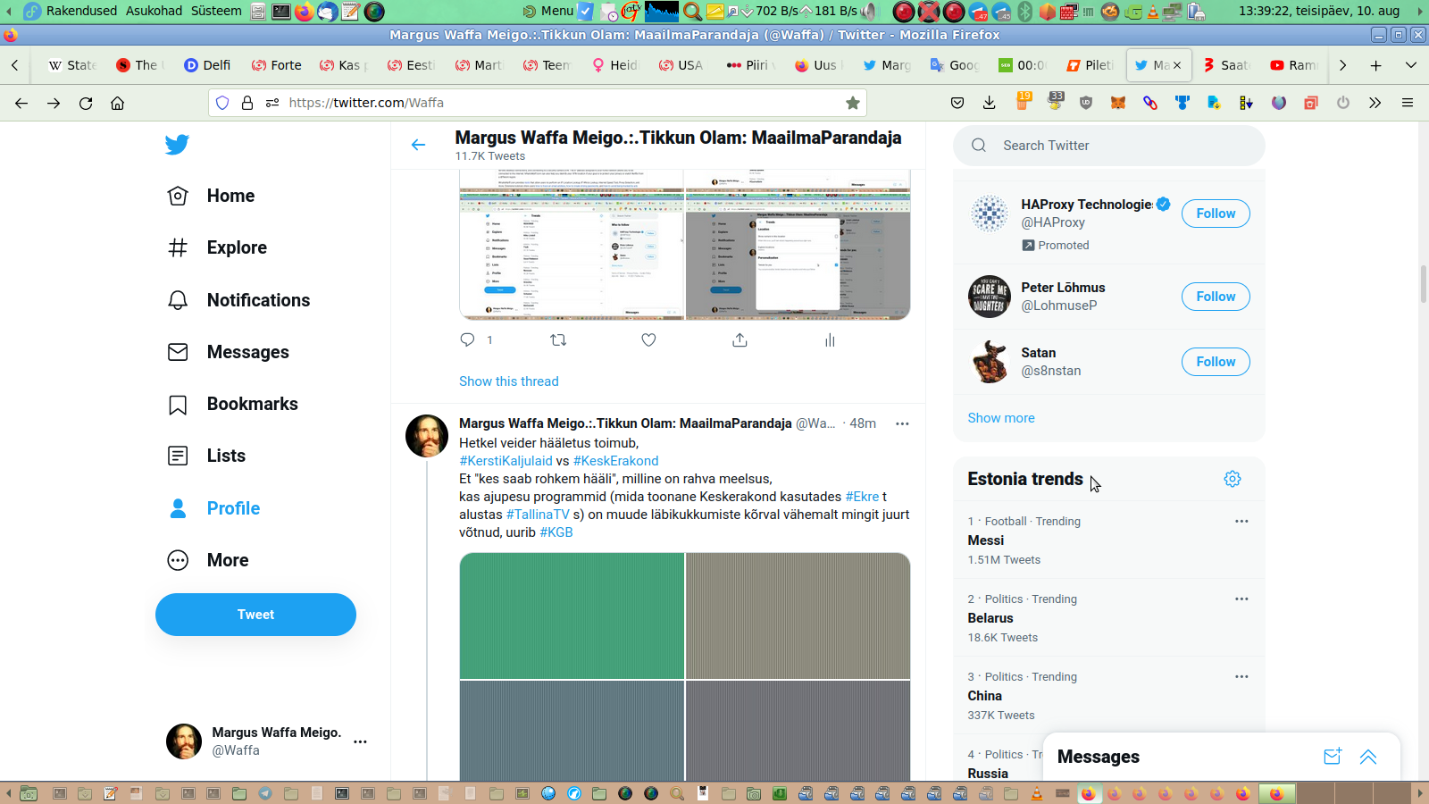This screenshot has width=1429, height=804.
Task: Click the Firefox Back button
Action: click(x=21, y=103)
